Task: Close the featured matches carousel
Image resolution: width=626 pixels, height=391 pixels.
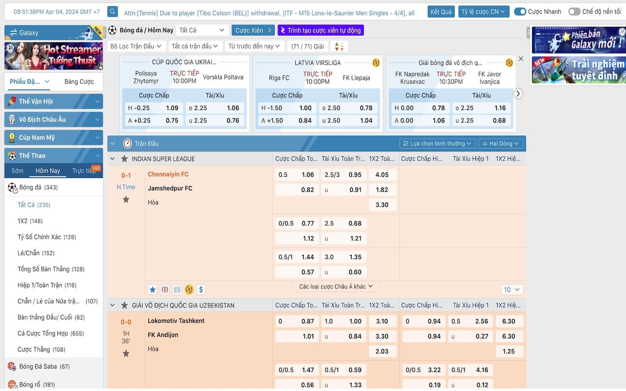Action: coord(521,59)
